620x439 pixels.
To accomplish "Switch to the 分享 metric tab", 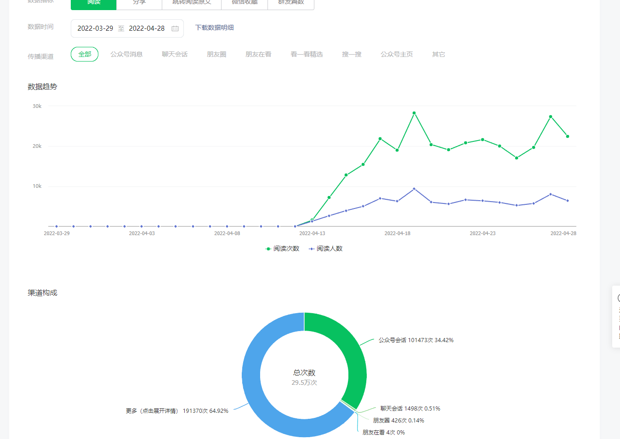I will pyautogui.click(x=139, y=3).
